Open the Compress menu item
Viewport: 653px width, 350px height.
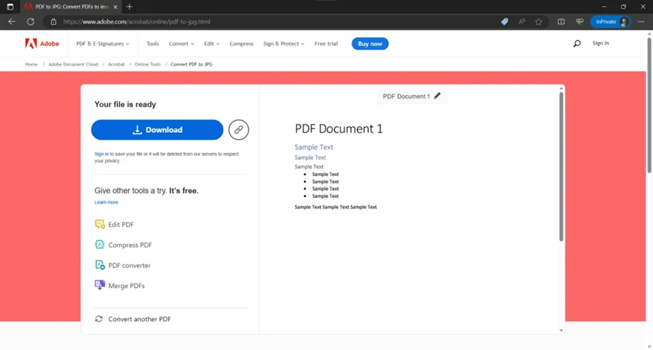(x=242, y=44)
